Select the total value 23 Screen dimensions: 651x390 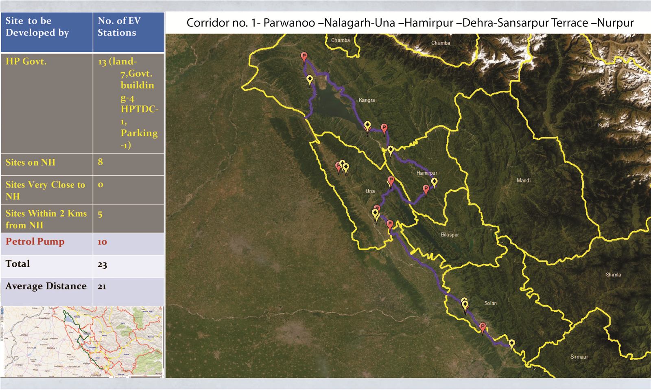(102, 265)
